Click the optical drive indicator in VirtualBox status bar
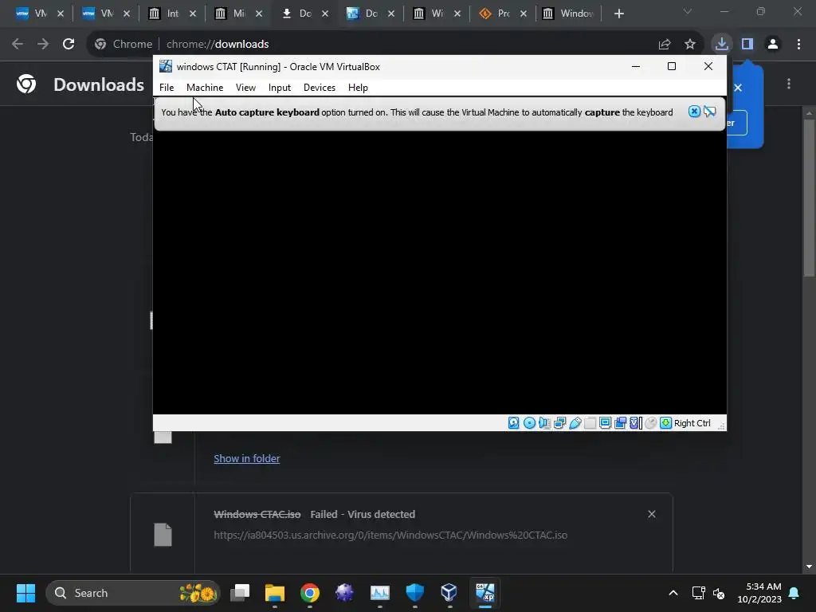Viewport: 816px width, 612px height. tap(529, 423)
